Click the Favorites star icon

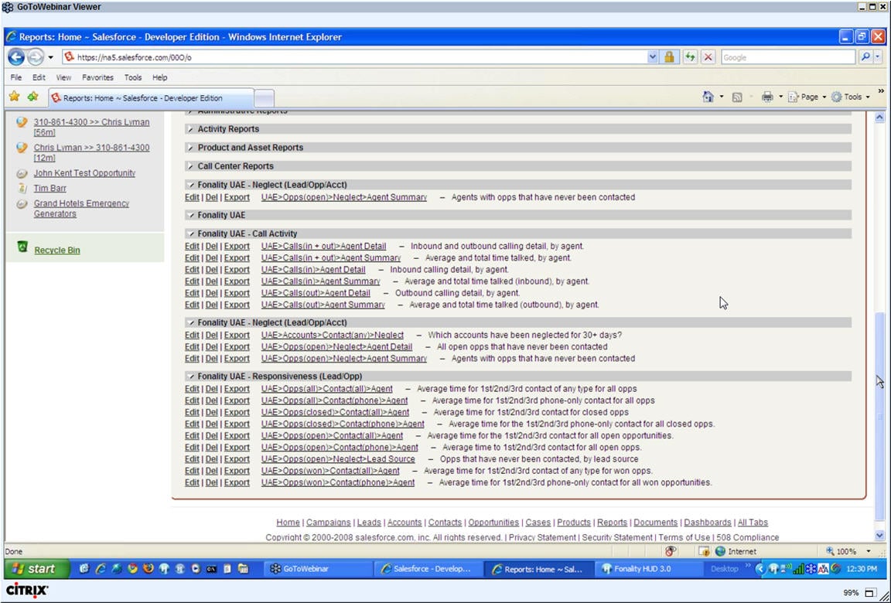(x=14, y=97)
